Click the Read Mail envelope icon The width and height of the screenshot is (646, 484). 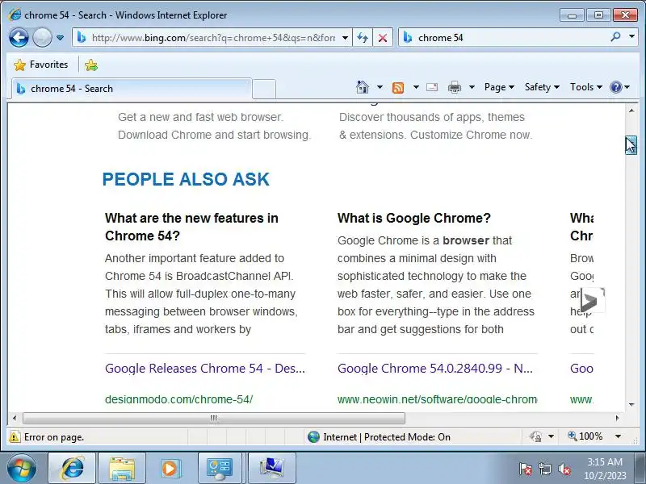coord(432,87)
